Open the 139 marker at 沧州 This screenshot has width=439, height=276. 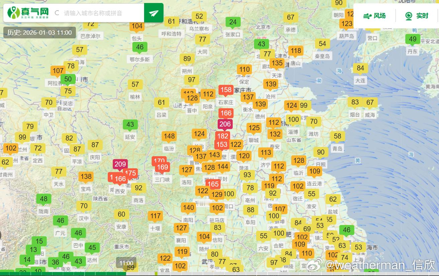tap(270, 85)
